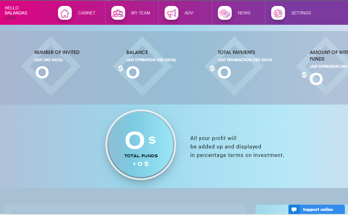The height and width of the screenshot is (215, 348).
Task: Open the CABINET menu label
Action: click(x=87, y=13)
